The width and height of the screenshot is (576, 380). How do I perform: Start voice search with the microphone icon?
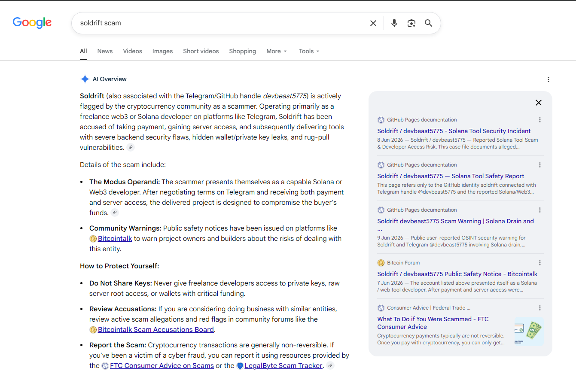tap(394, 23)
